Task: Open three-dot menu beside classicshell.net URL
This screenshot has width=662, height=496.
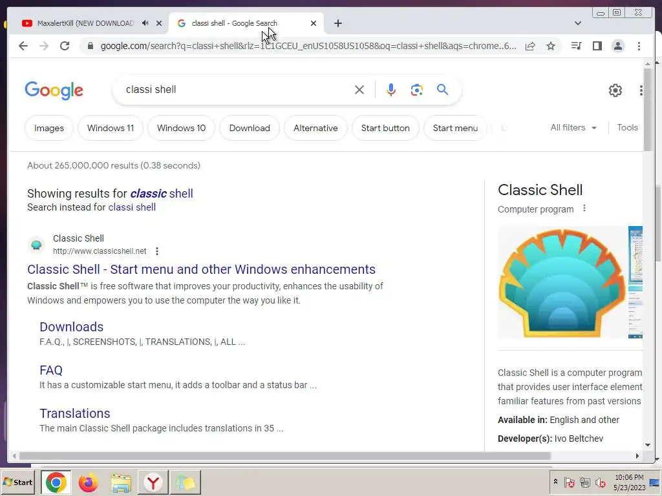Action: [x=157, y=251]
